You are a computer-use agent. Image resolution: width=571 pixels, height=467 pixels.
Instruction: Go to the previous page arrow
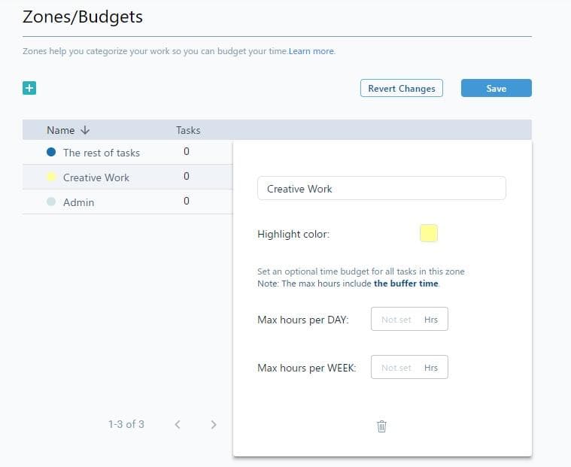(178, 425)
